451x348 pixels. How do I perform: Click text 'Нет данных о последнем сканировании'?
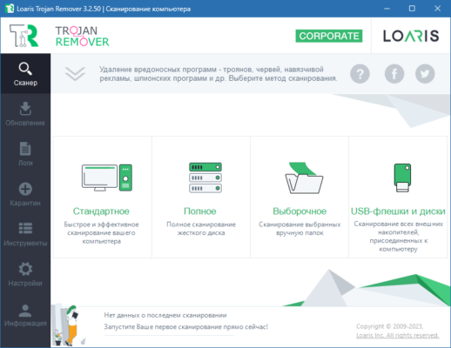(x=165, y=315)
